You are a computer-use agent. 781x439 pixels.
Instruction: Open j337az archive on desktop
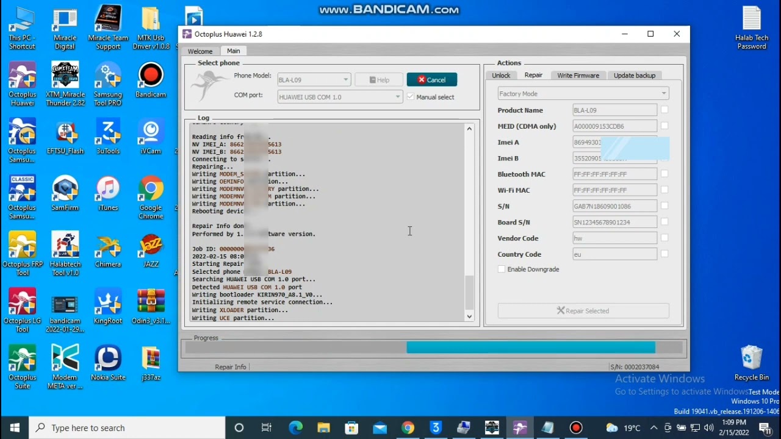coord(151,363)
